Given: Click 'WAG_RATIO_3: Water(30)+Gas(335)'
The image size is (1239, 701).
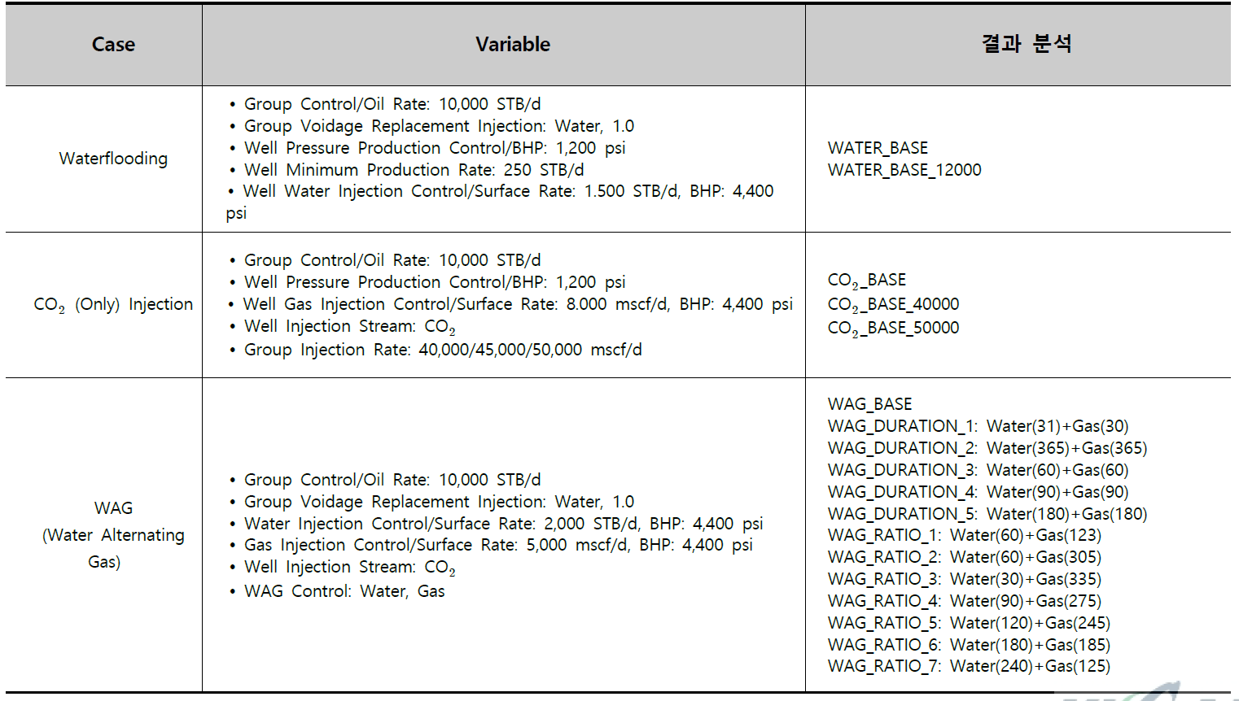Looking at the screenshot, I should 965,579.
